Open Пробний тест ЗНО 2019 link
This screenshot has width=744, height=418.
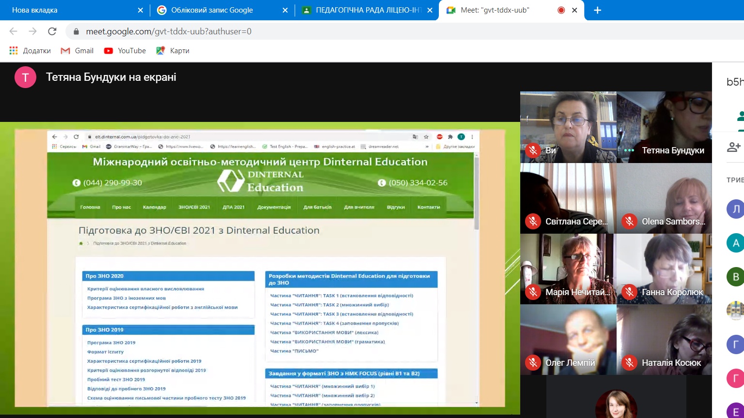116,379
